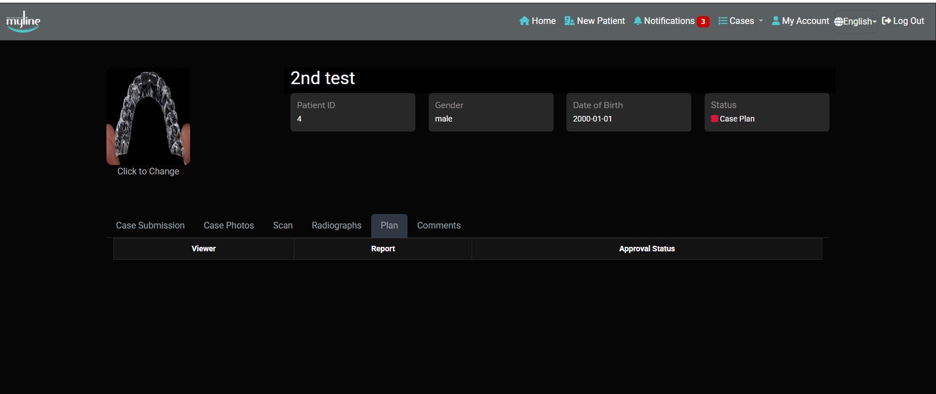
Task: Click the New Patient icon
Action: 569,21
